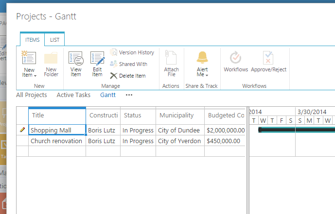Click the $2,000,000.00 budget cell
This screenshot has height=214, width=335.
pyautogui.click(x=225, y=130)
